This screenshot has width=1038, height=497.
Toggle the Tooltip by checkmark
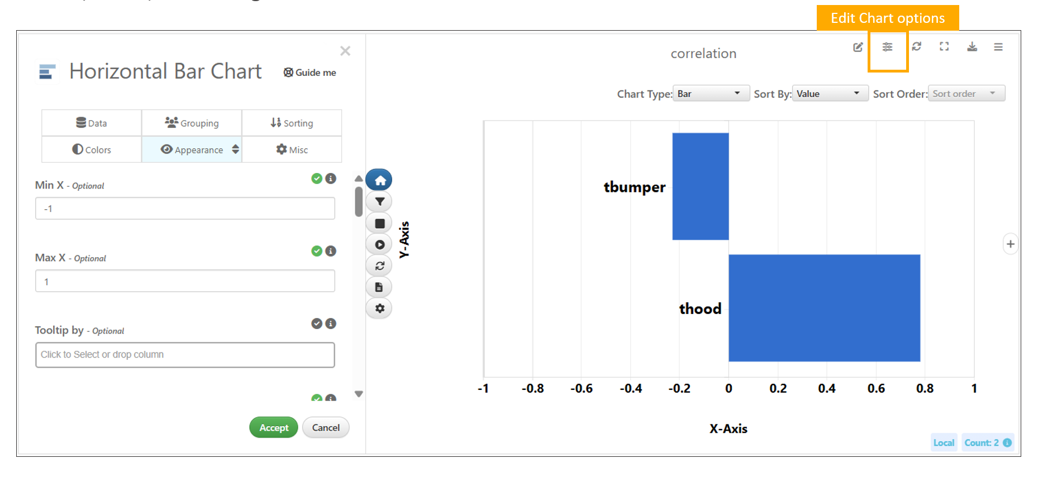(317, 324)
